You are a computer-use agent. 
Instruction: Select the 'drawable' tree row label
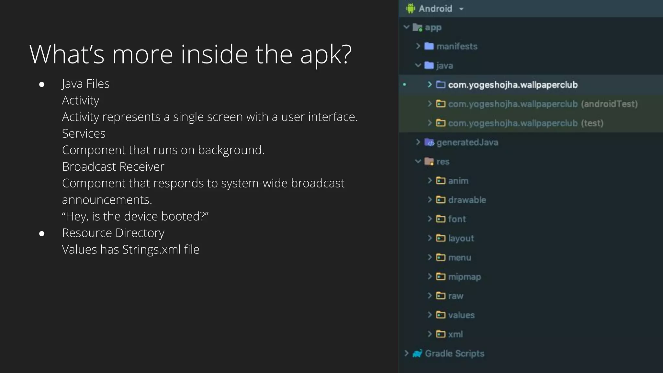coord(467,200)
